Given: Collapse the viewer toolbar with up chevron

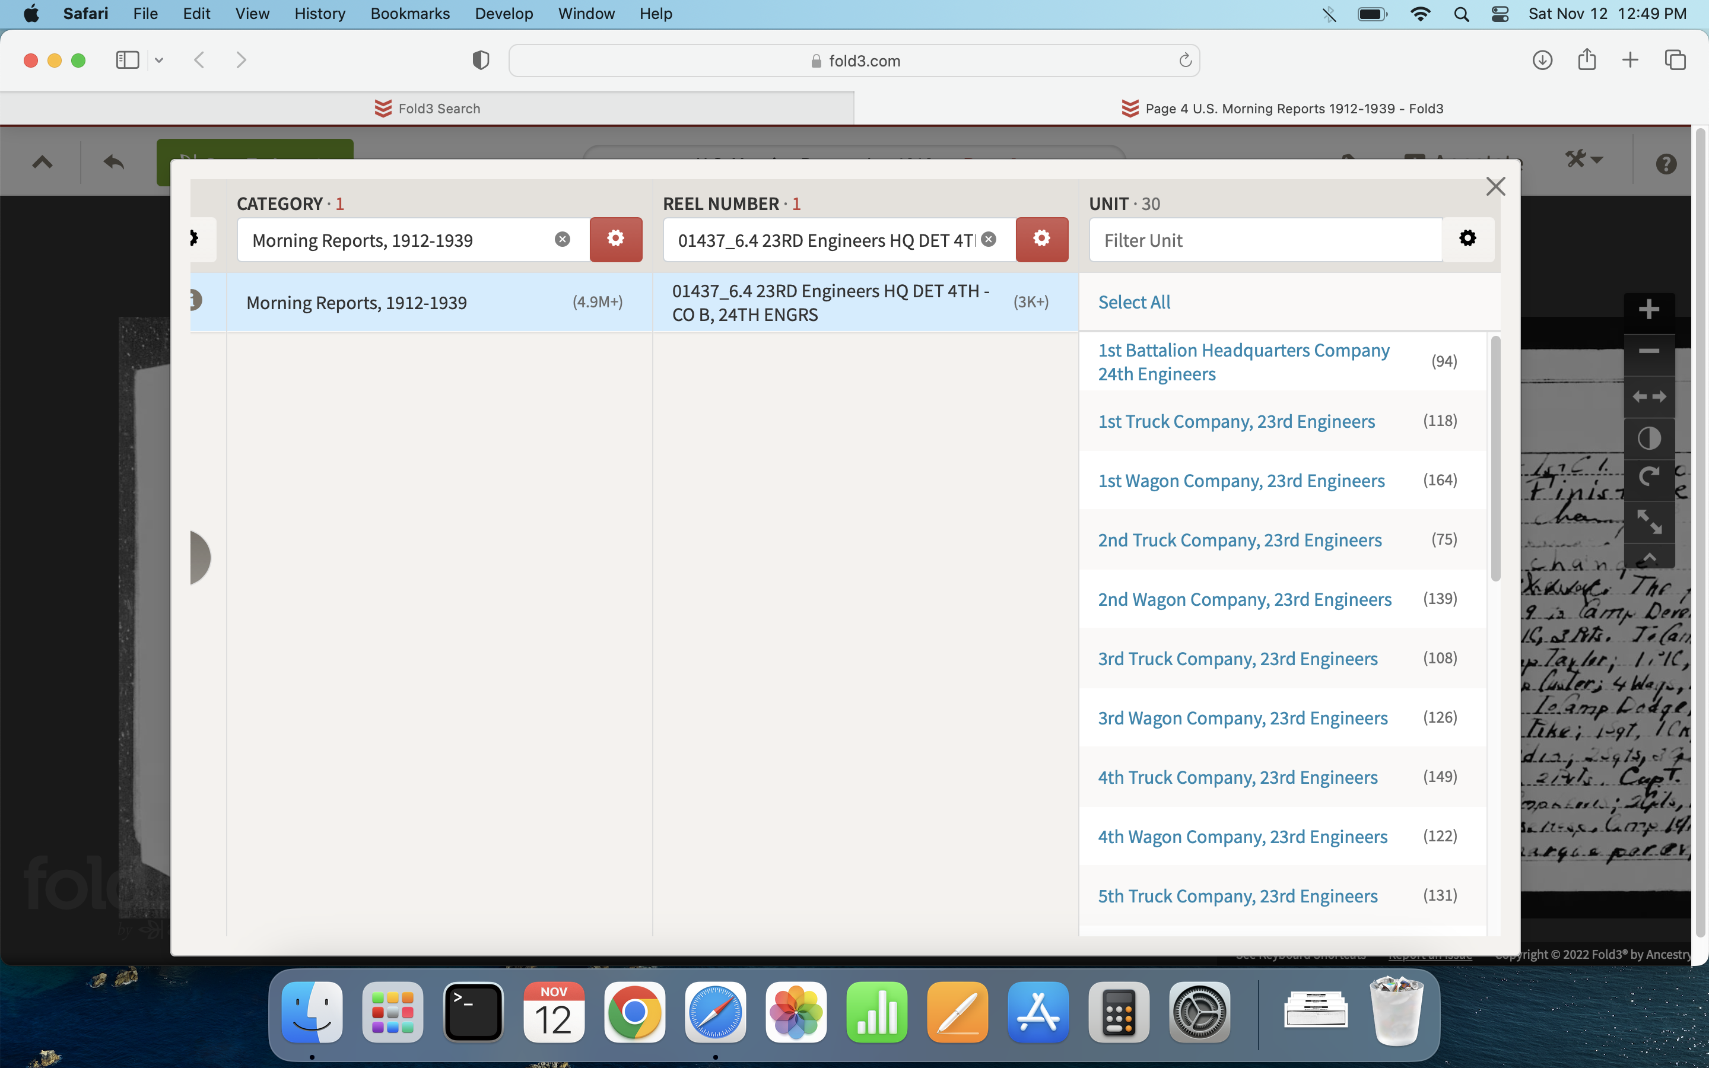Looking at the screenshot, I should tap(42, 163).
